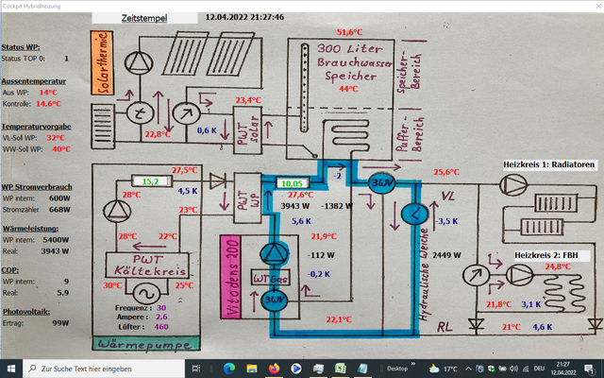
Task: Click the heat pump internal circulation pump
Action: 117,211
